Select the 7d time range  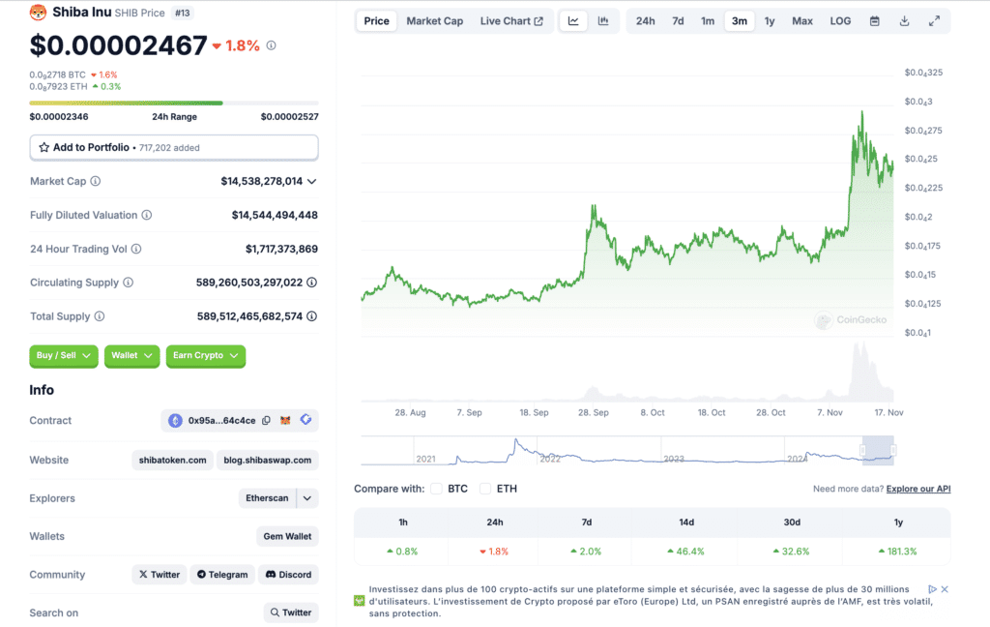pyautogui.click(x=678, y=21)
